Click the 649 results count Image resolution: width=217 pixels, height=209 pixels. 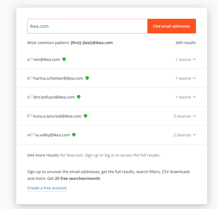tap(186, 43)
